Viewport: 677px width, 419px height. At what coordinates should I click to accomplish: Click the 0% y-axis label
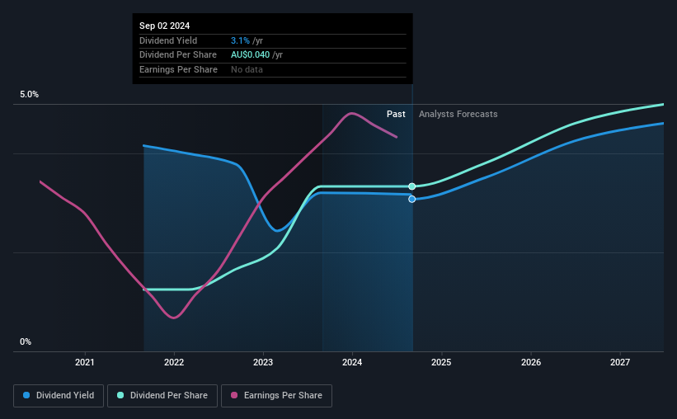point(26,341)
